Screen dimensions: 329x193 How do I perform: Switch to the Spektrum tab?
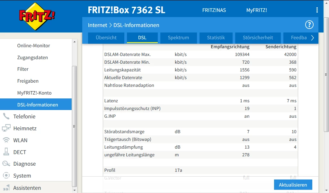178,38
